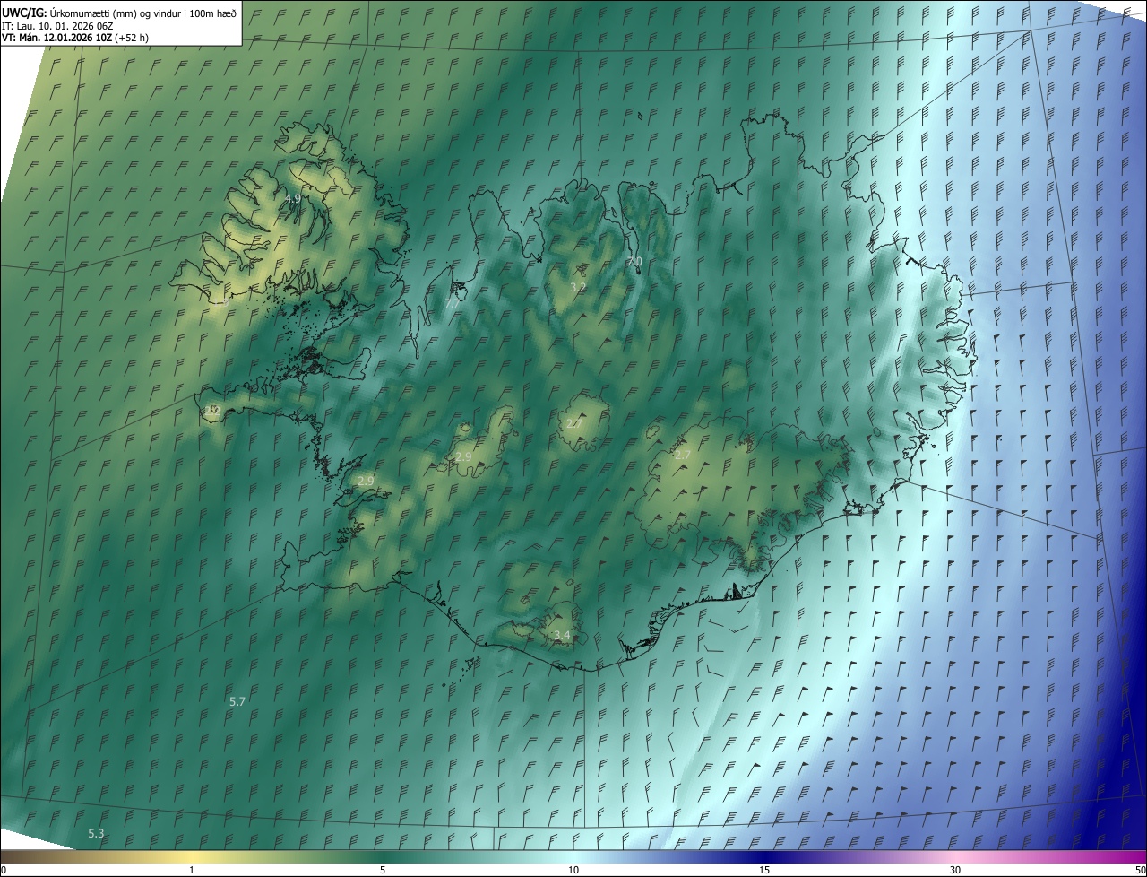Click the valid time "Mán. 12.01.2026 10Z"
The height and width of the screenshot is (877, 1147).
point(67,38)
